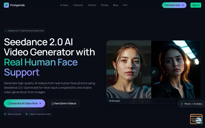Open the floating chat widget icon
205x128 pixels.
pos(196,119)
